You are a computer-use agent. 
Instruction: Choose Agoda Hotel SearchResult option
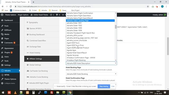click(90, 53)
